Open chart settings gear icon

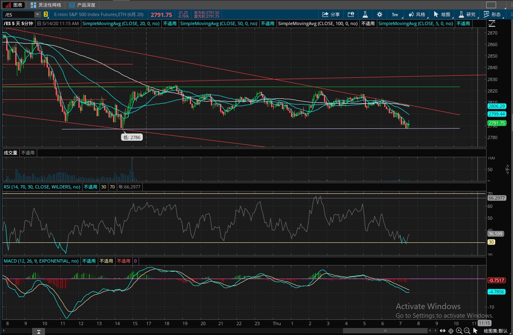point(379,14)
